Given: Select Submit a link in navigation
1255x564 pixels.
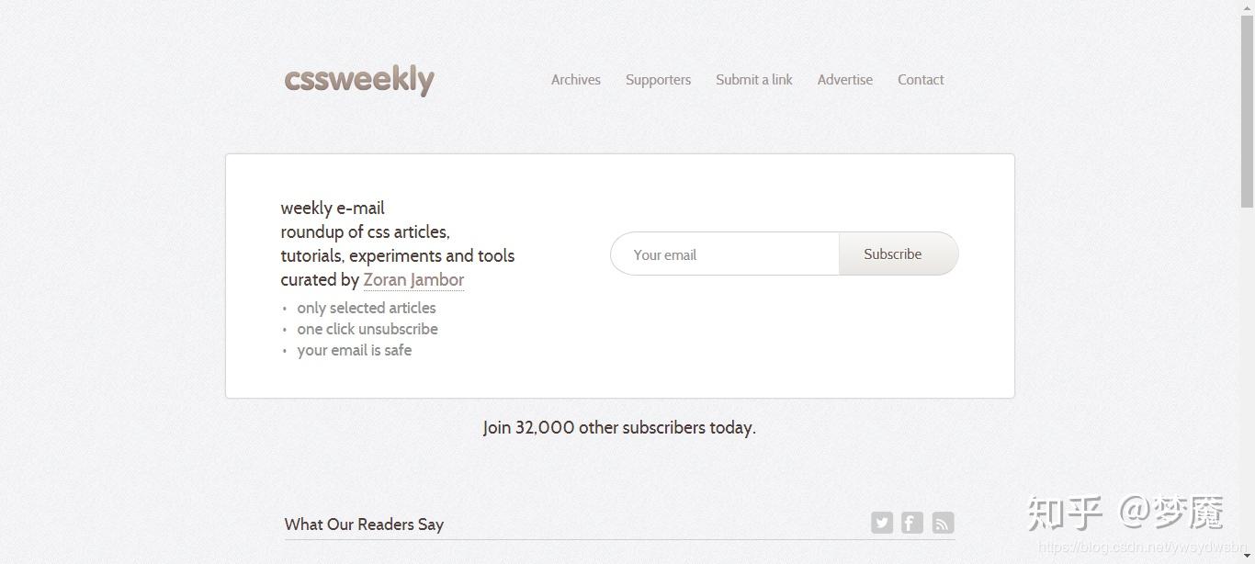Looking at the screenshot, I should 754,80.
